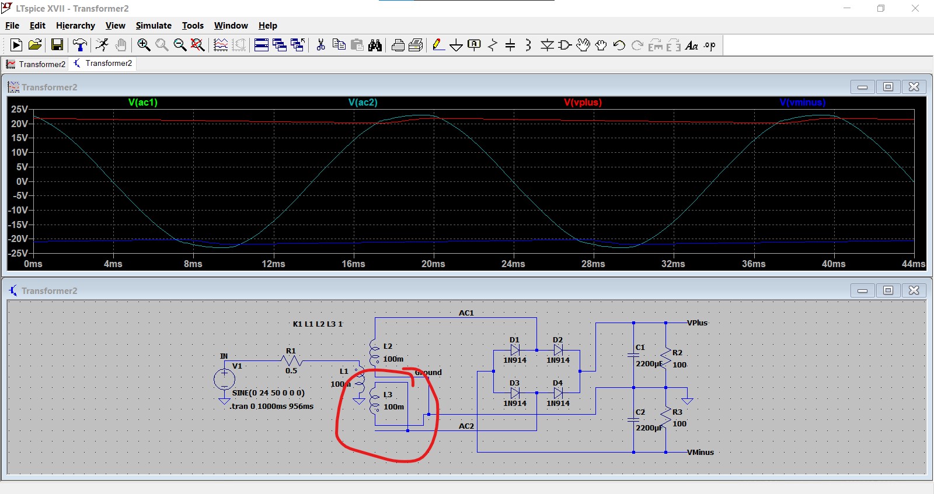
Task: Place a Resistor from the toolbar
Action: pyautogui.click(x=493, y=45)
